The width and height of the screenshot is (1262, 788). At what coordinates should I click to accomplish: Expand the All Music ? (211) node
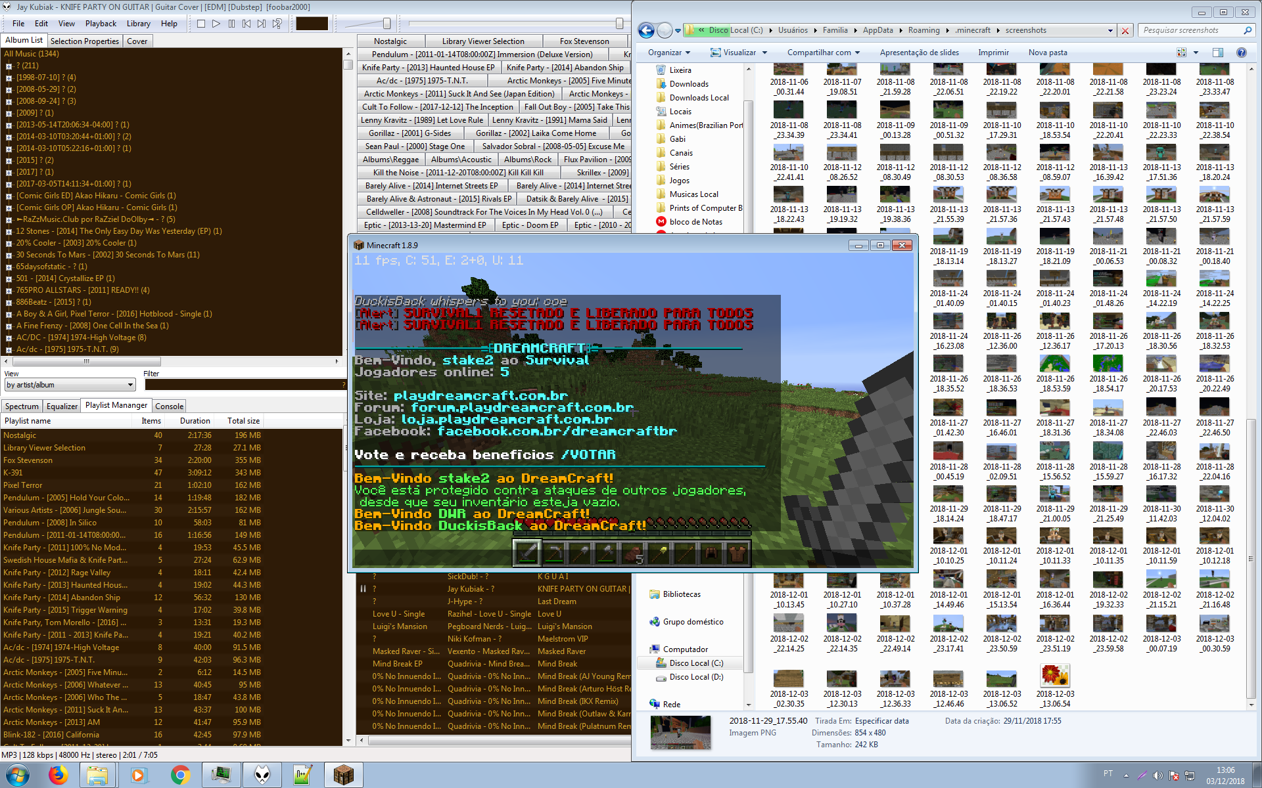9,66
